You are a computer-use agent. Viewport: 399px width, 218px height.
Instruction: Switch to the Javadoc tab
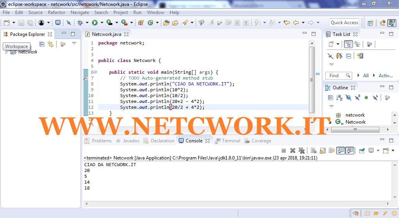(128, 141)
